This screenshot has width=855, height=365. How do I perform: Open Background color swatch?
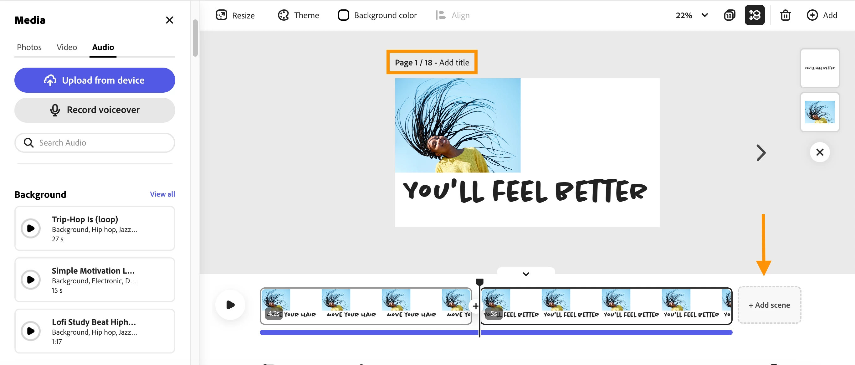(343, 15)
